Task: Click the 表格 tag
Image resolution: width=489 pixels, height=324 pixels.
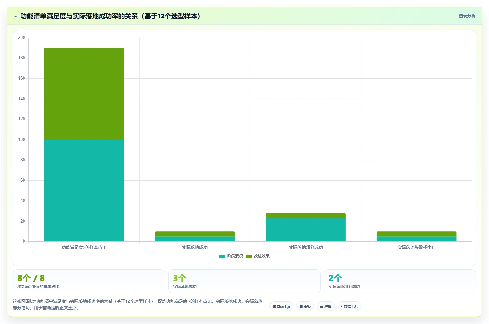Action: (305, 306)
